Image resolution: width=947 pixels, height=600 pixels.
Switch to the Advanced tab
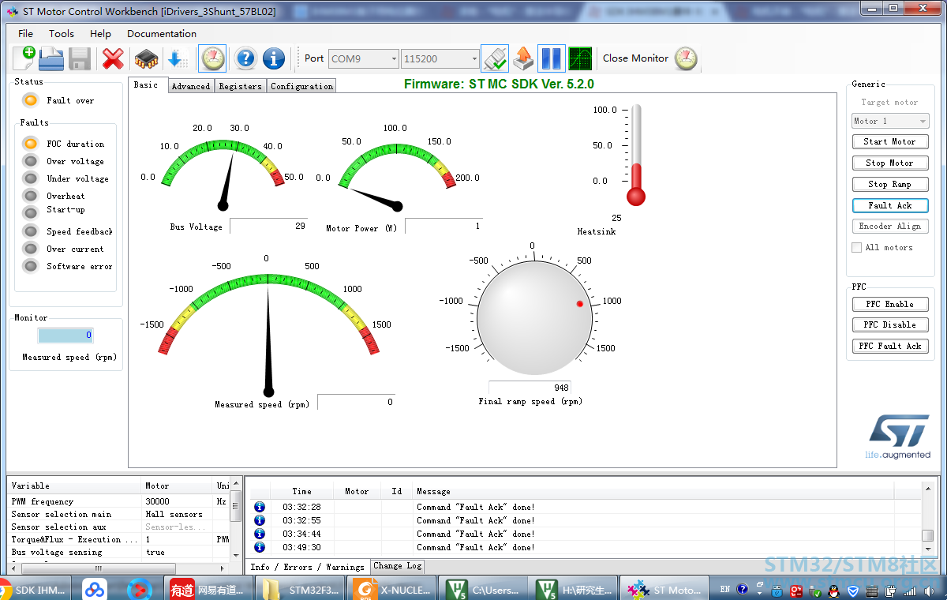coord(191,86)
